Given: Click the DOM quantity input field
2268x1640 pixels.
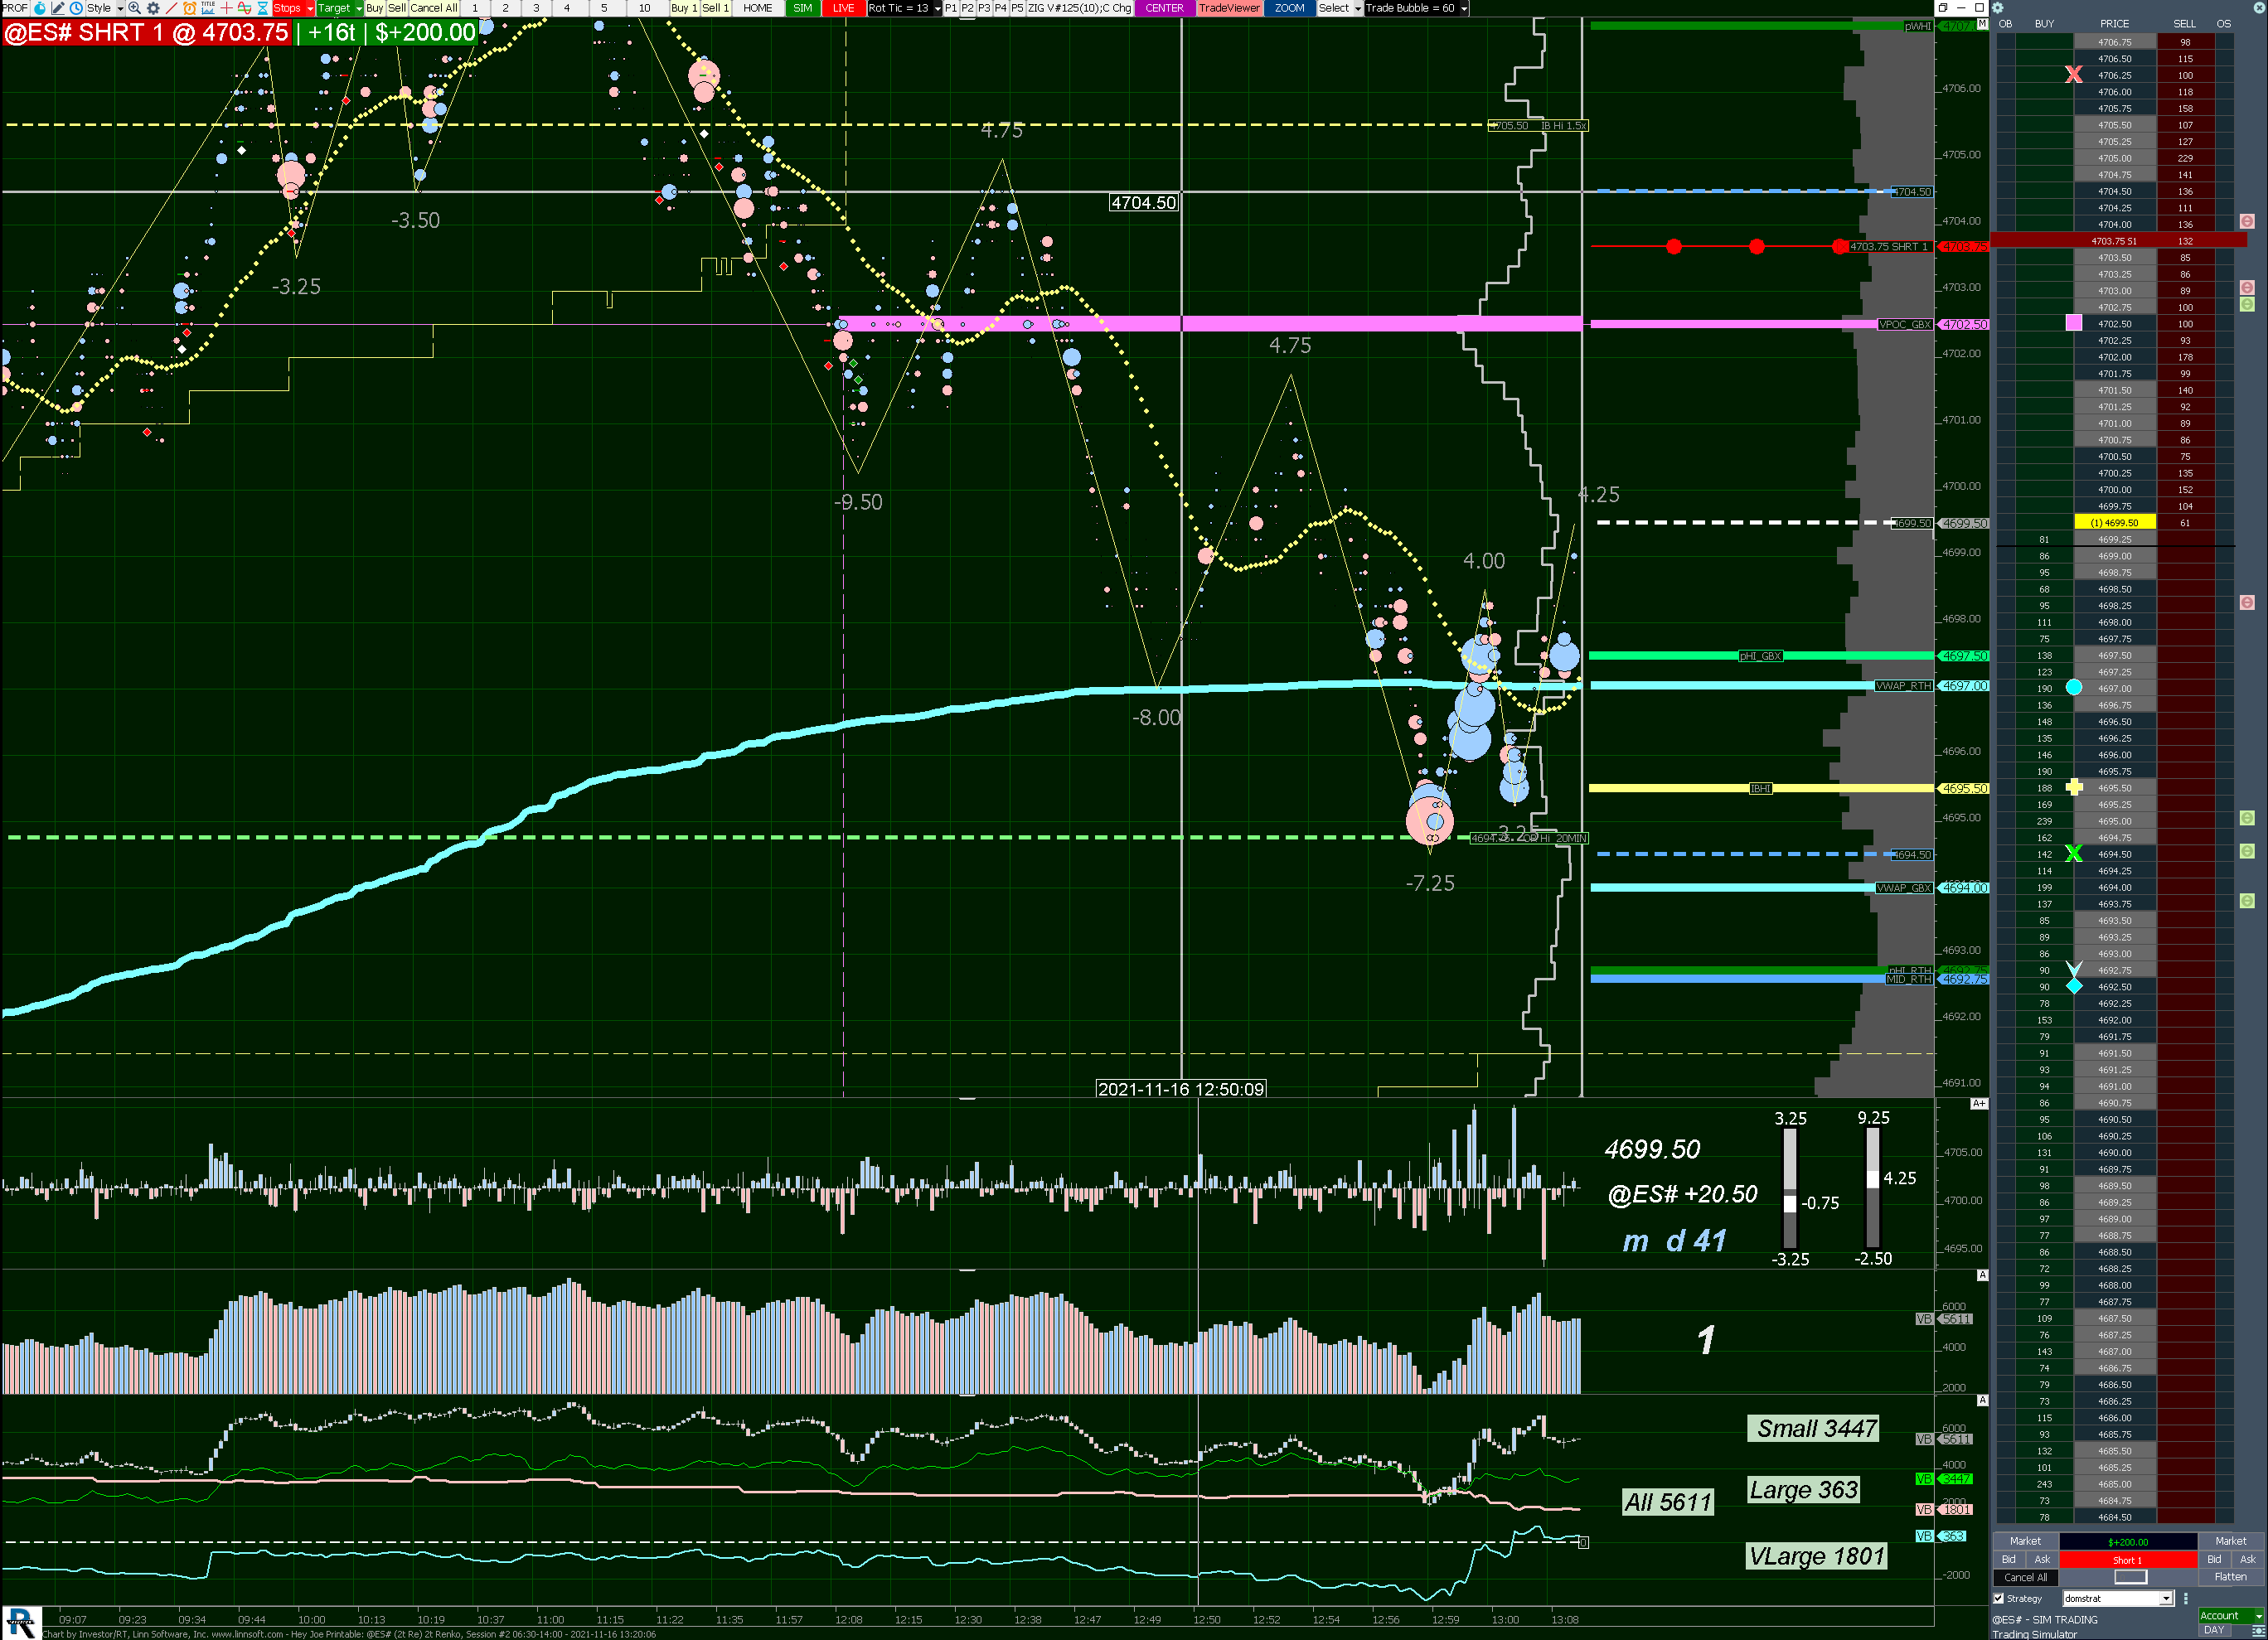Looking at the screenshot, I should (x=2130, y=1577).
